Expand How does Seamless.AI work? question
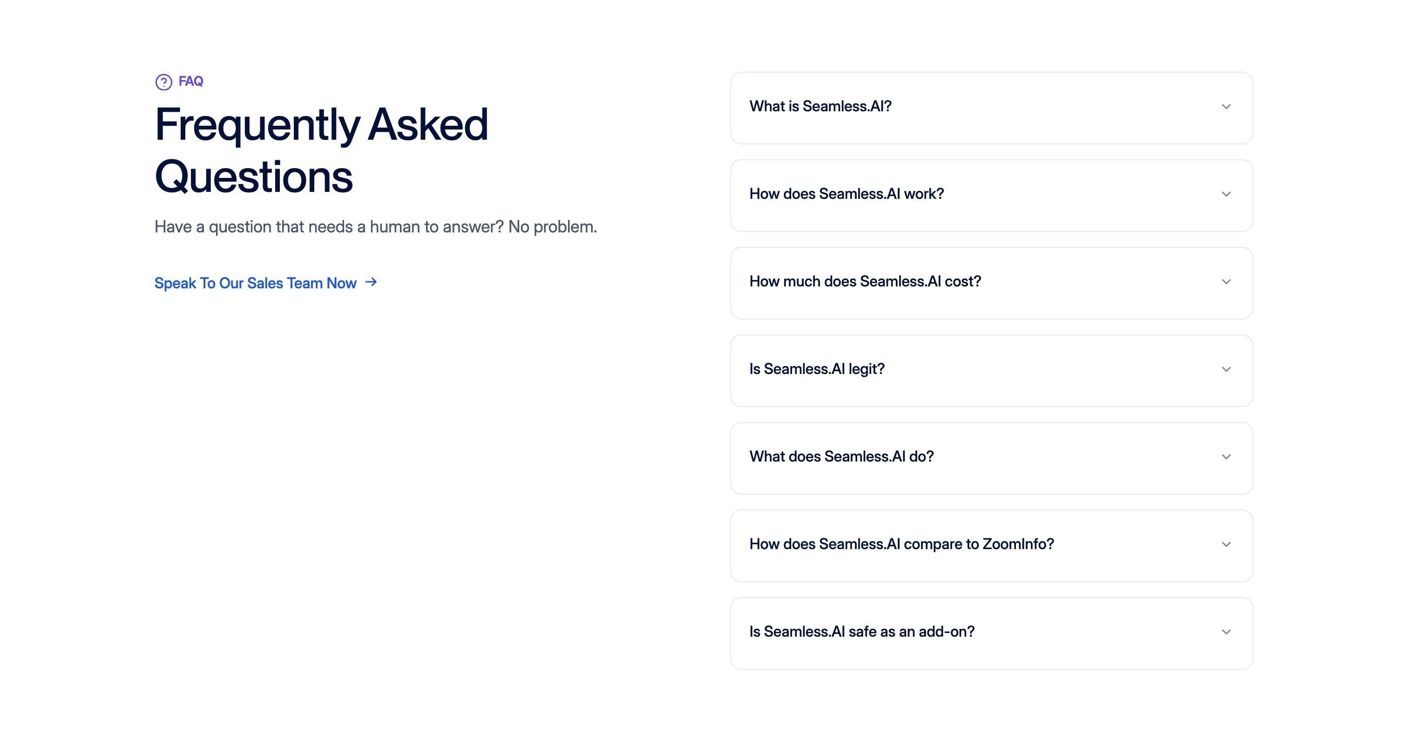This screenshot has width=1408, height=741. click(991, 195)
